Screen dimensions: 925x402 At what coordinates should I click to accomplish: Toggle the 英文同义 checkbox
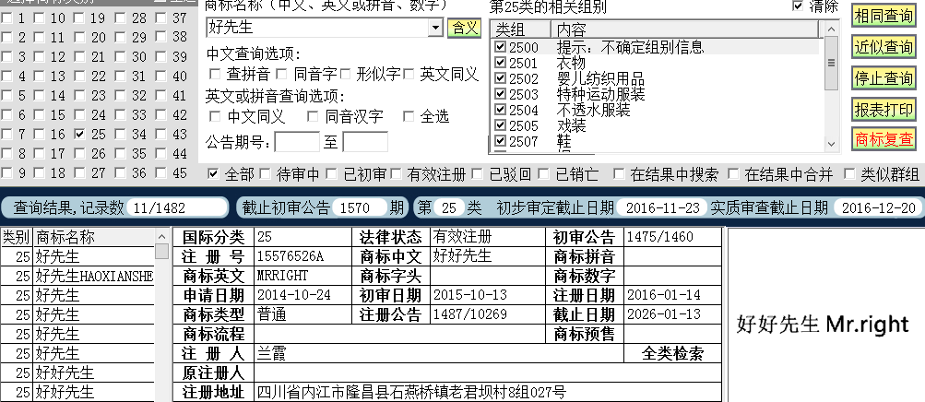click(x=409, y=75)
